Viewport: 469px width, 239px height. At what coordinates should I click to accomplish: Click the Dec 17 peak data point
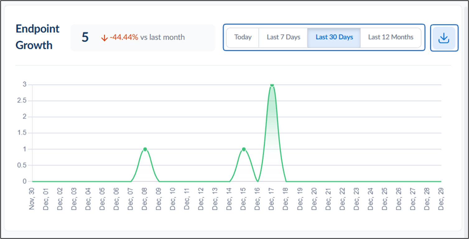pyautogui.click(x=272, y=85)
